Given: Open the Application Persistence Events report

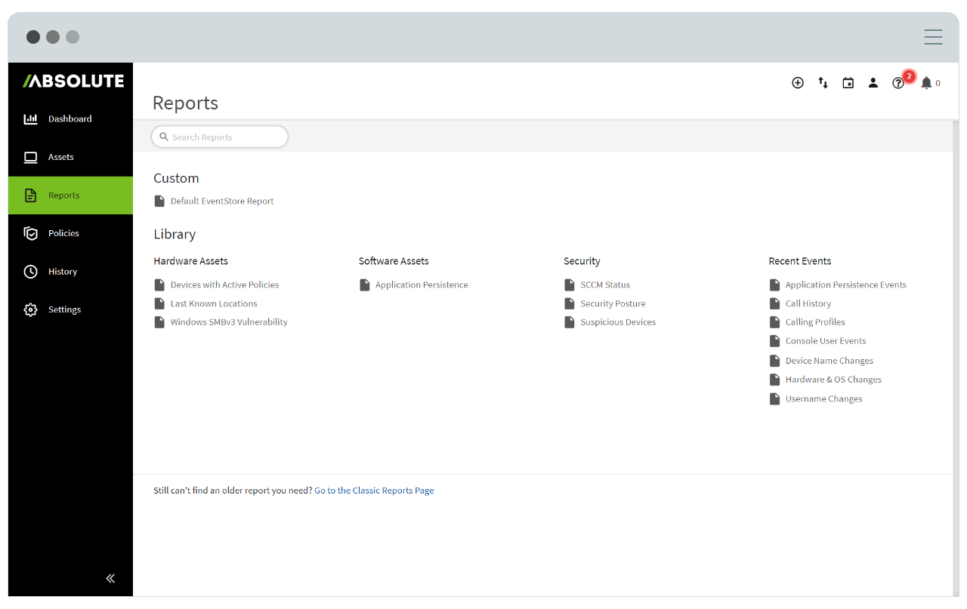Looking at the screenshot, I should 845,285.
